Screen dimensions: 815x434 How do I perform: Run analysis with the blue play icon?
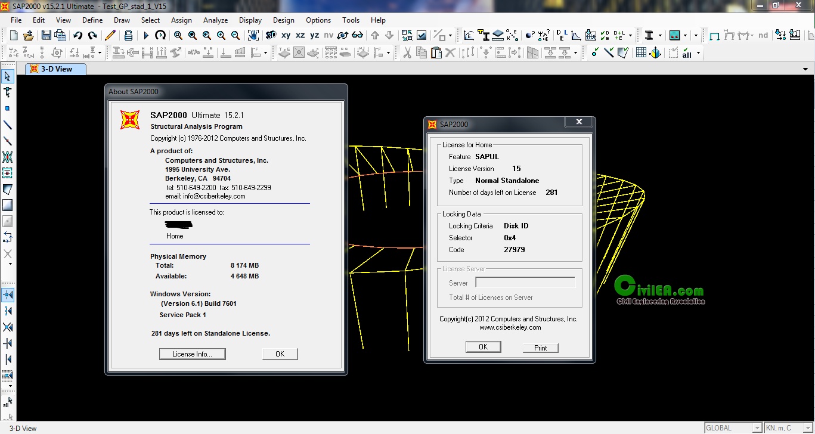(146, 36)
